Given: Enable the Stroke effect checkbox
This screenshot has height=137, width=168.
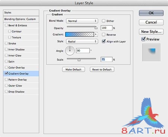Looking at the screenshot, I should click(6, 43).
